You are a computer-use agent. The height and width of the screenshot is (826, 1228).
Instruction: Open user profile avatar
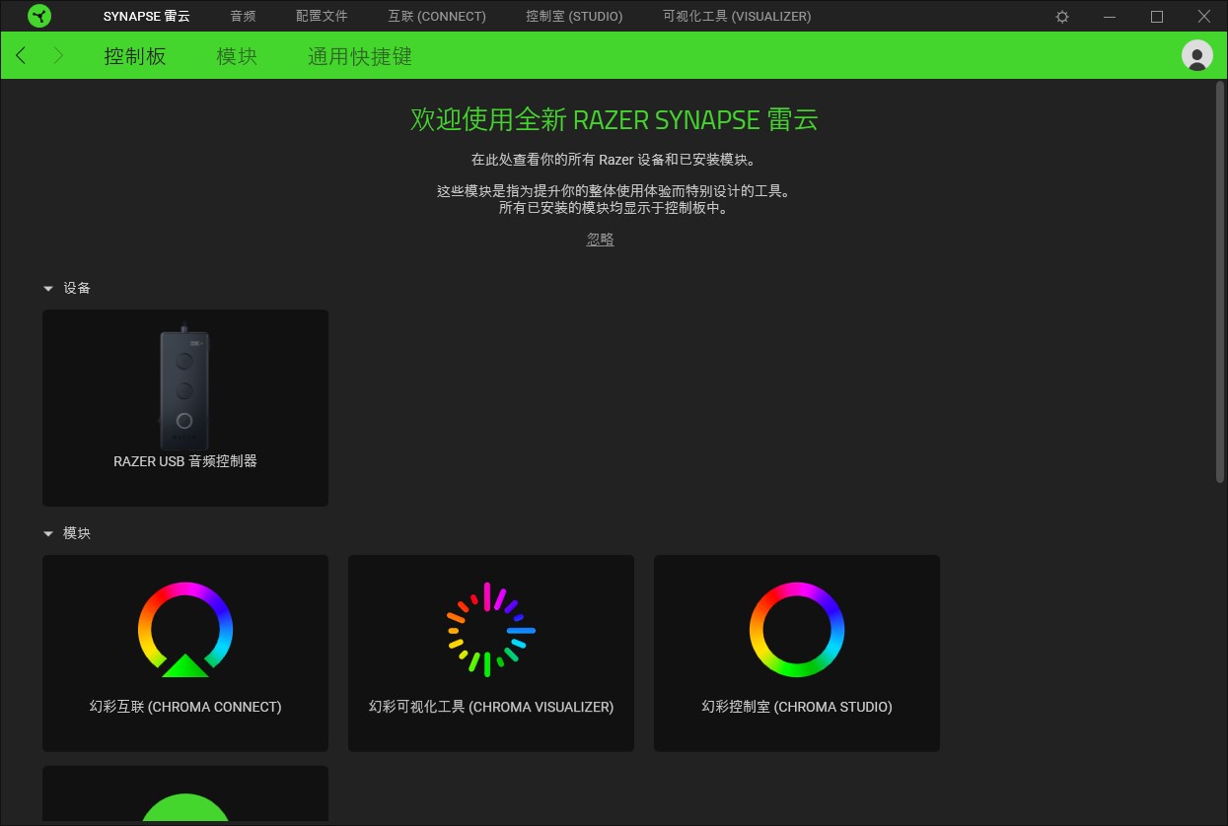[1196, 56]
